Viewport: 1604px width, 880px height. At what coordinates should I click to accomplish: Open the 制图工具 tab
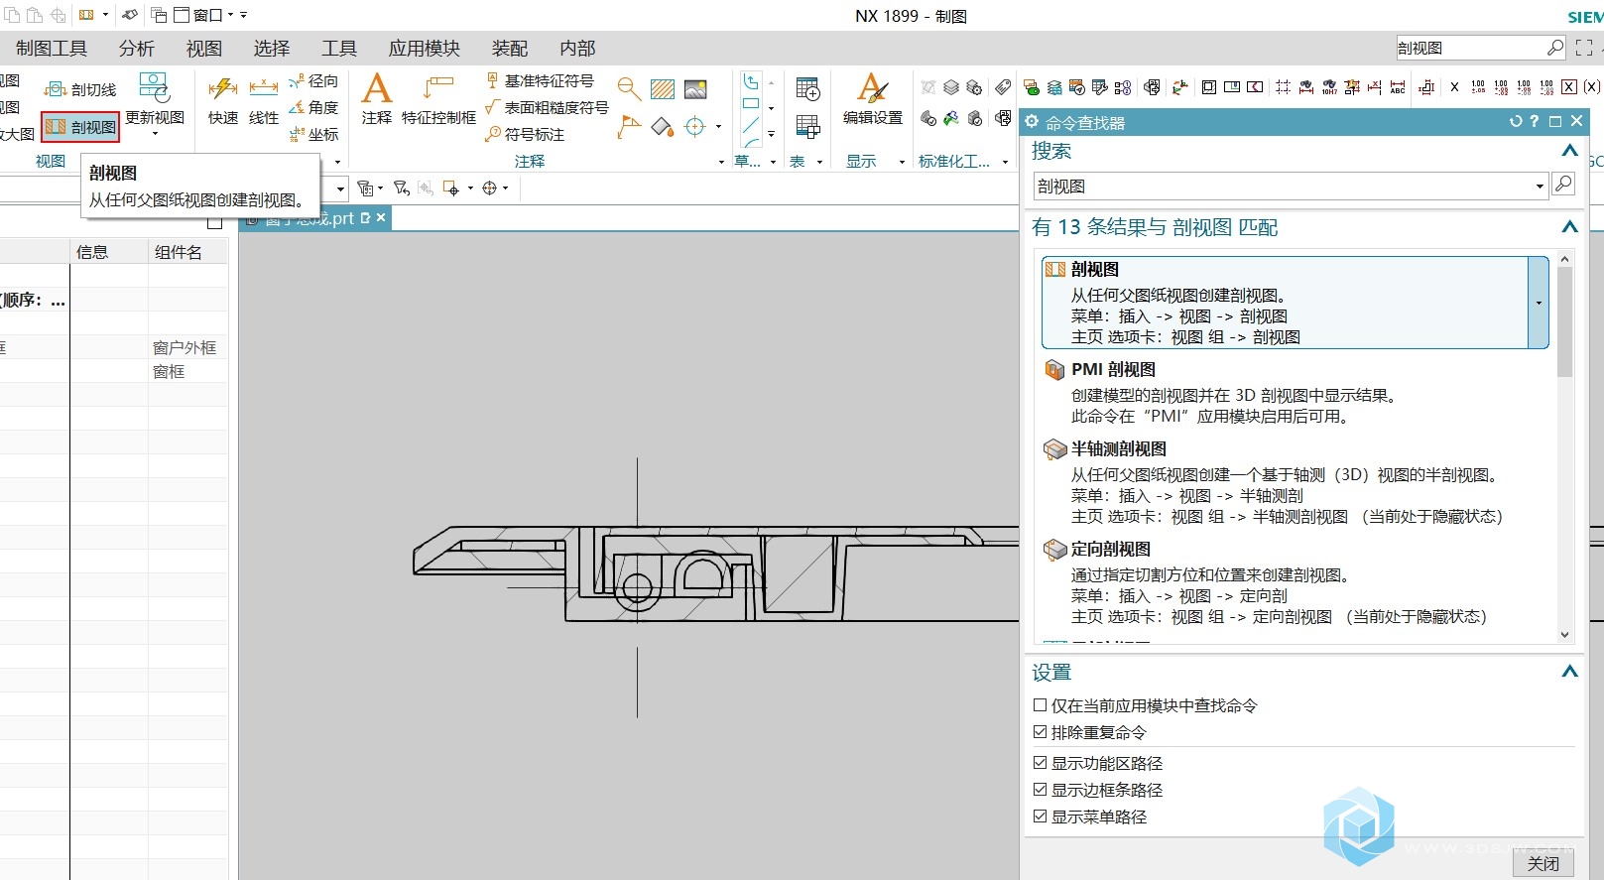(52, 49)
